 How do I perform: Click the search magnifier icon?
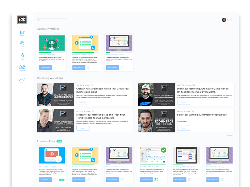point(38,20)
